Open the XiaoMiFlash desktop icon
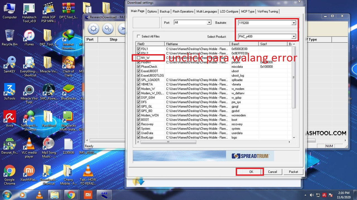Viewport: 357px width, 200px height. [x=29, y=175]
